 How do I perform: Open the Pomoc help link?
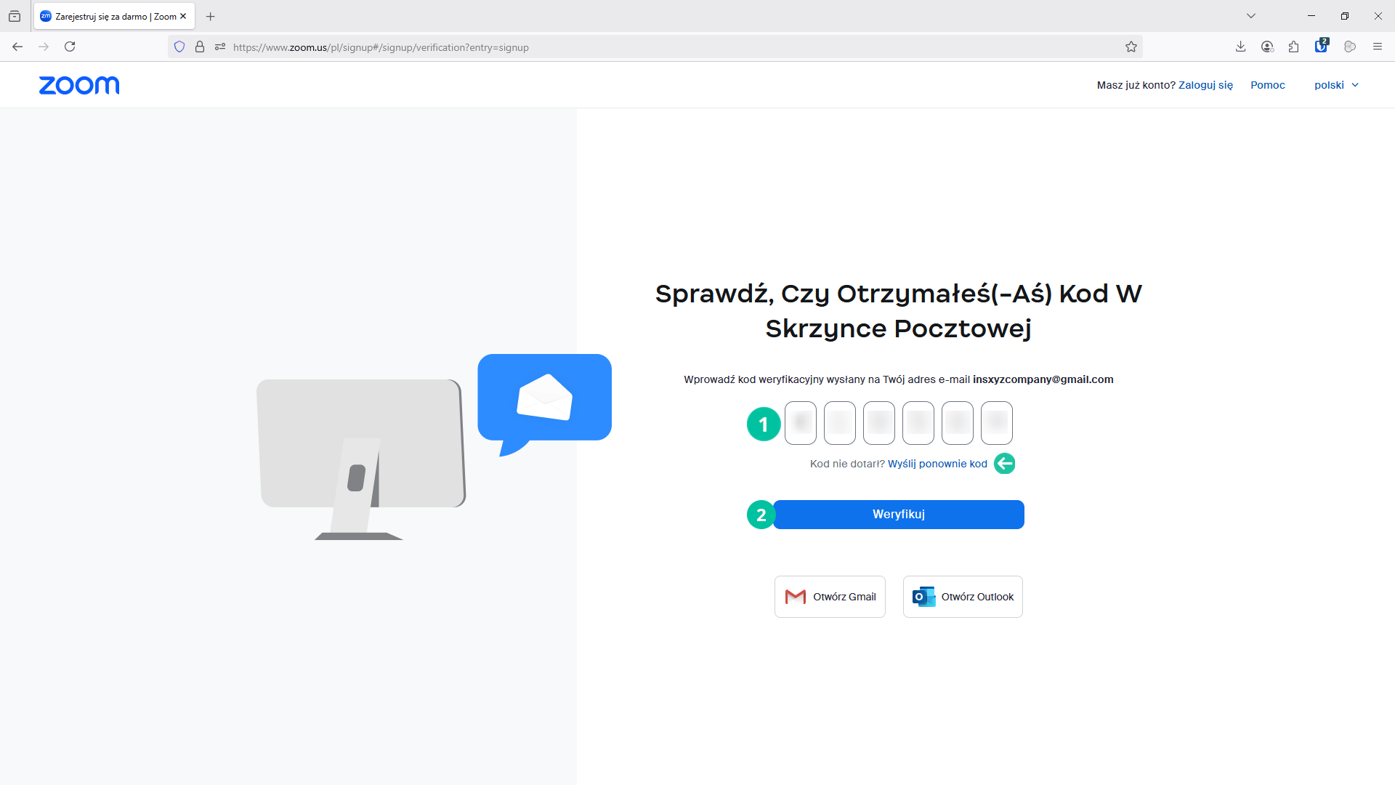point(1268,85)
